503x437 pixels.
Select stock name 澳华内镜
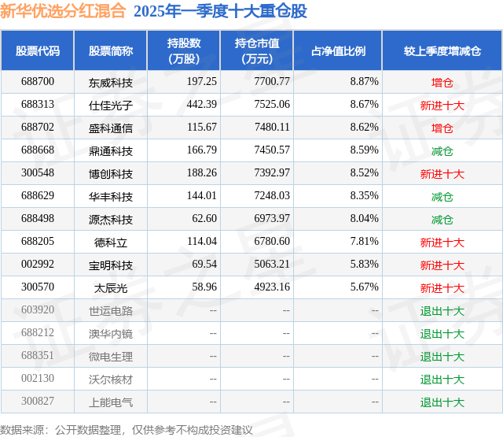[111, 334]
